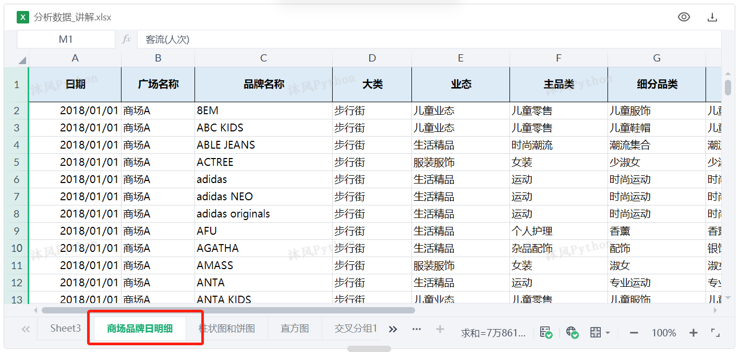Select the AGATHA cell
Screen dimensions: 741x352
click(x=263, y=248)
